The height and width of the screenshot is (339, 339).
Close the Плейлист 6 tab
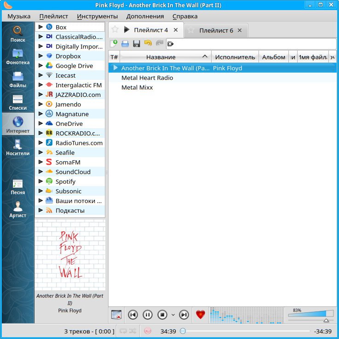pyautogui.click(x=240, y=30)
